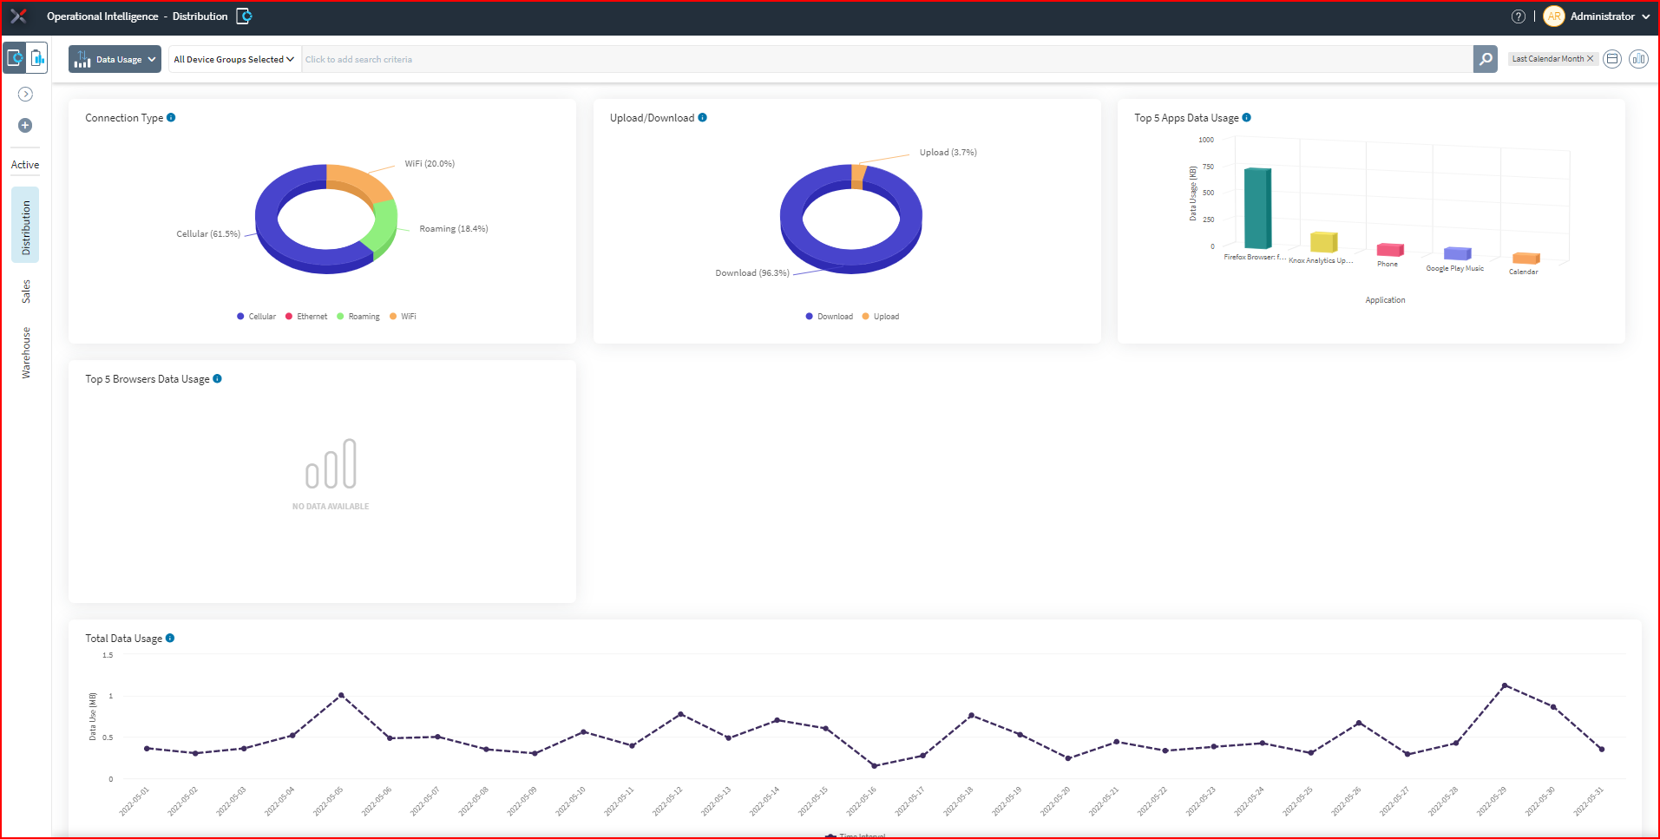This screenshot has height=839, width=1660.
Task: Click the 2022-05-05 data point peak
Action: (341, 695)
